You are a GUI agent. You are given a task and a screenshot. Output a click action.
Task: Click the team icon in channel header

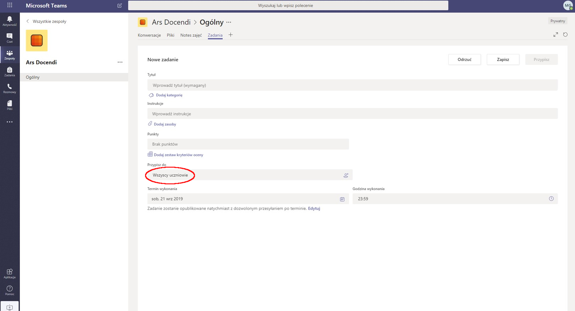click(143, 22)
